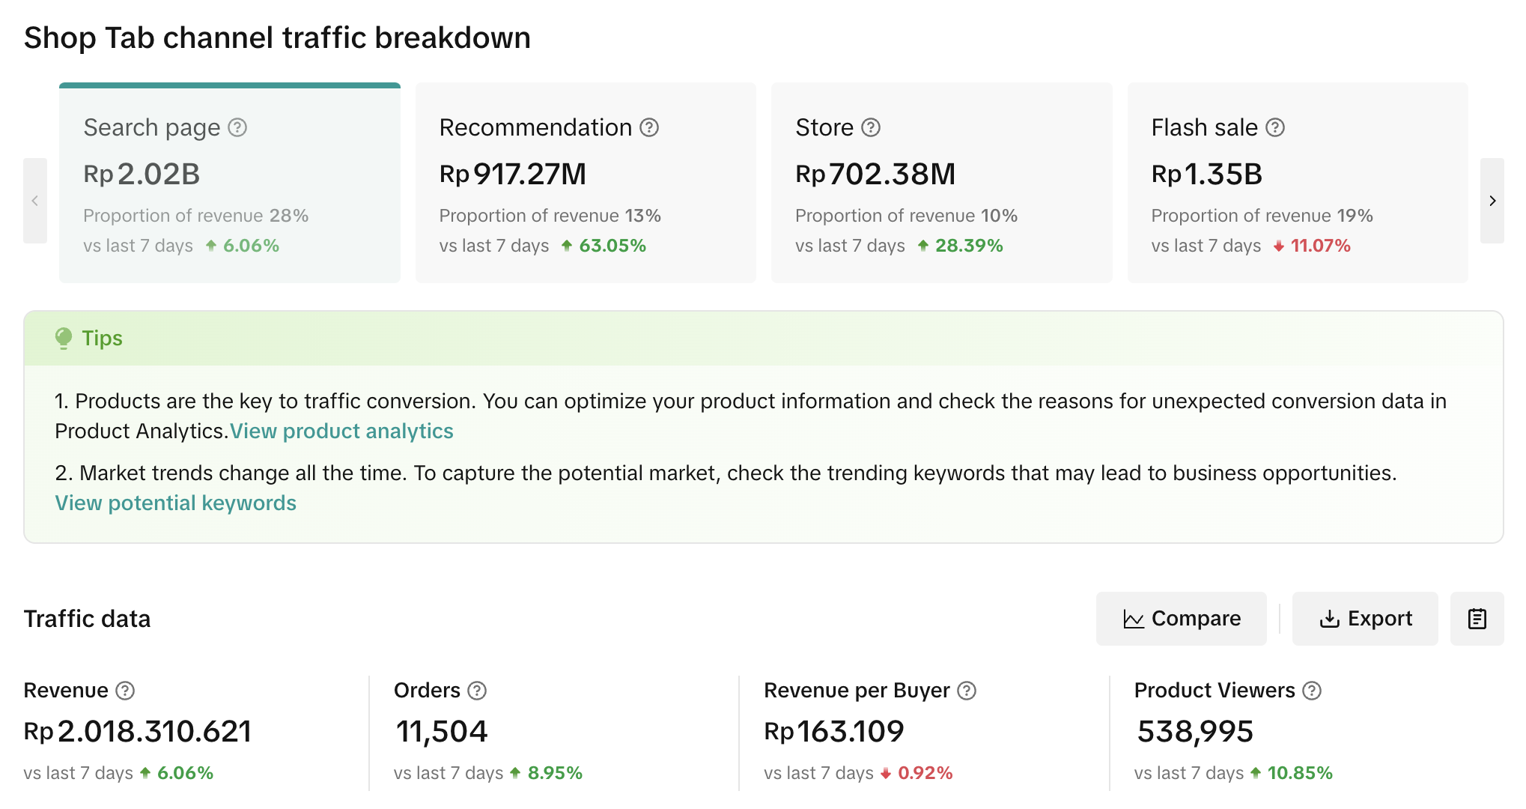The image size is (1526, 809).
Task: Click info icon next to Revenue metric
Action: [x=125, y=691]
